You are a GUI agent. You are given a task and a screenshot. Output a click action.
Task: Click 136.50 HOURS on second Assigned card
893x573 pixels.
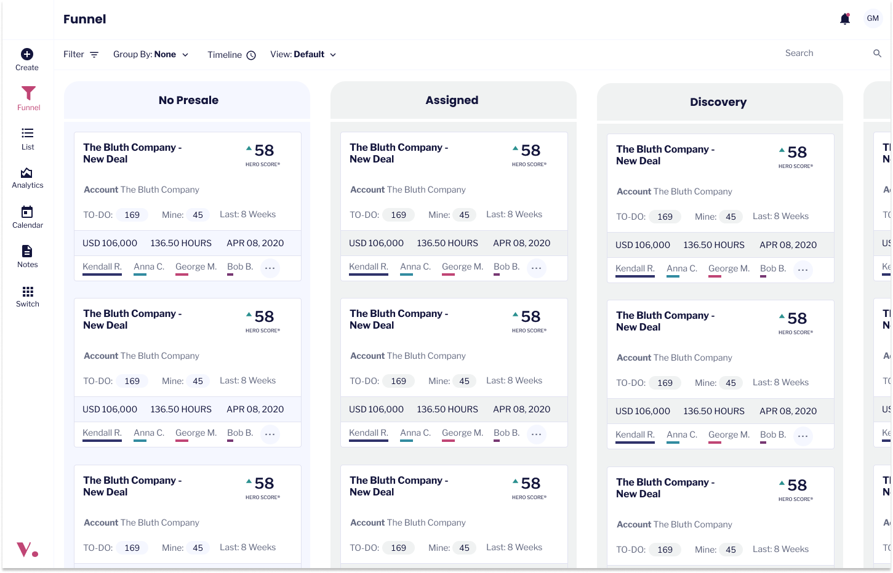pos(447,409)
